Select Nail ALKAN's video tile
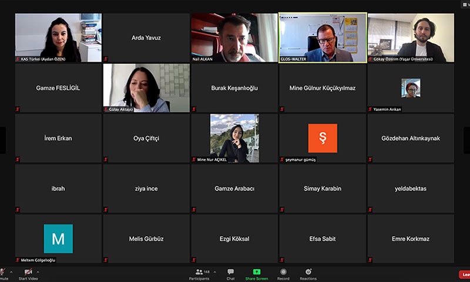The width and height of the screenshot is (470, 282). click(234, 38)
